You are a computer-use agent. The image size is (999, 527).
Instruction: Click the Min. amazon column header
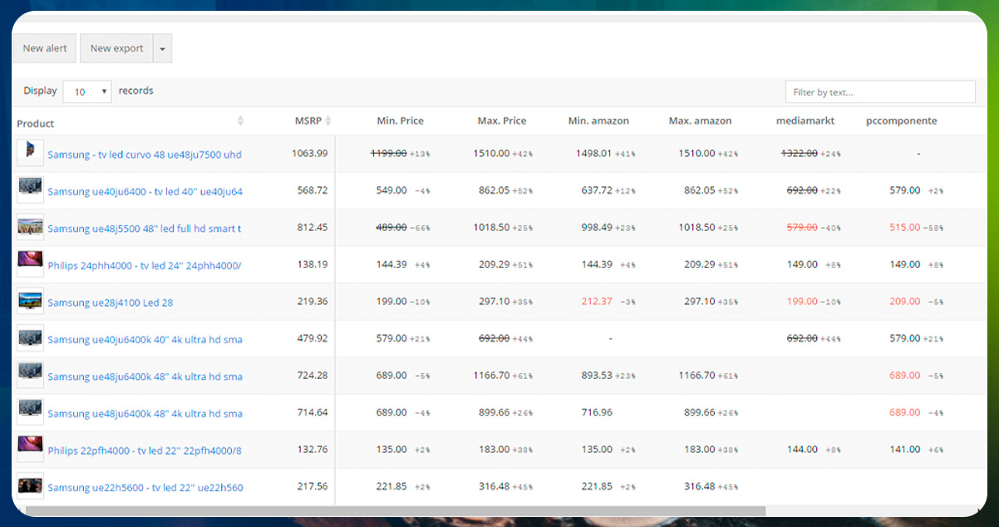[598, 121]
